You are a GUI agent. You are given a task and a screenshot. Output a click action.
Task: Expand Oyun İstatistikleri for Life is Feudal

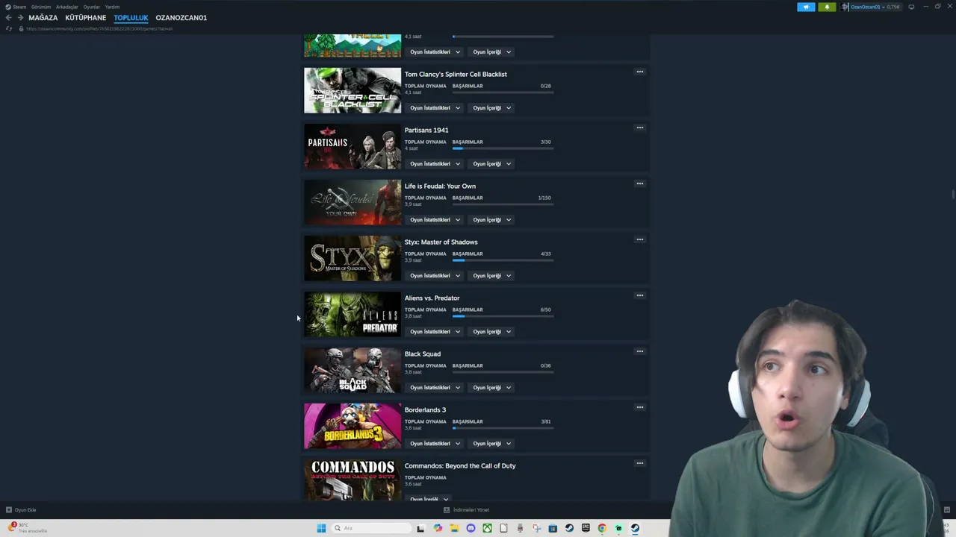click(x=435, y=219)
